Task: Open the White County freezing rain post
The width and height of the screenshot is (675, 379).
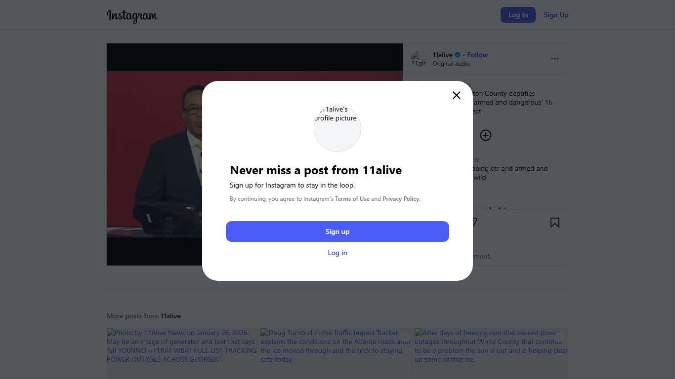Action: click(x=491, y=353)
